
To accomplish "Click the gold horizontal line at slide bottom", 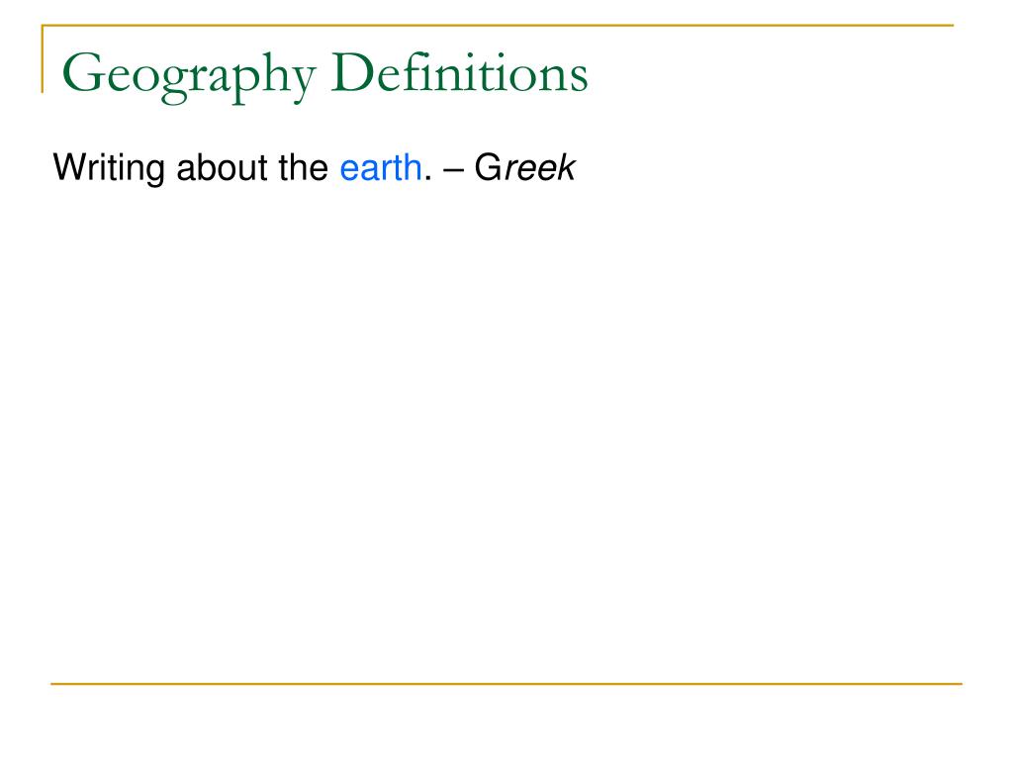I will [x=506, y=683].
